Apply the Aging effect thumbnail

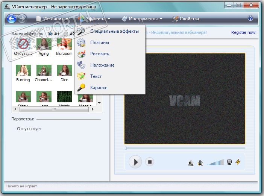click(44, 47)
